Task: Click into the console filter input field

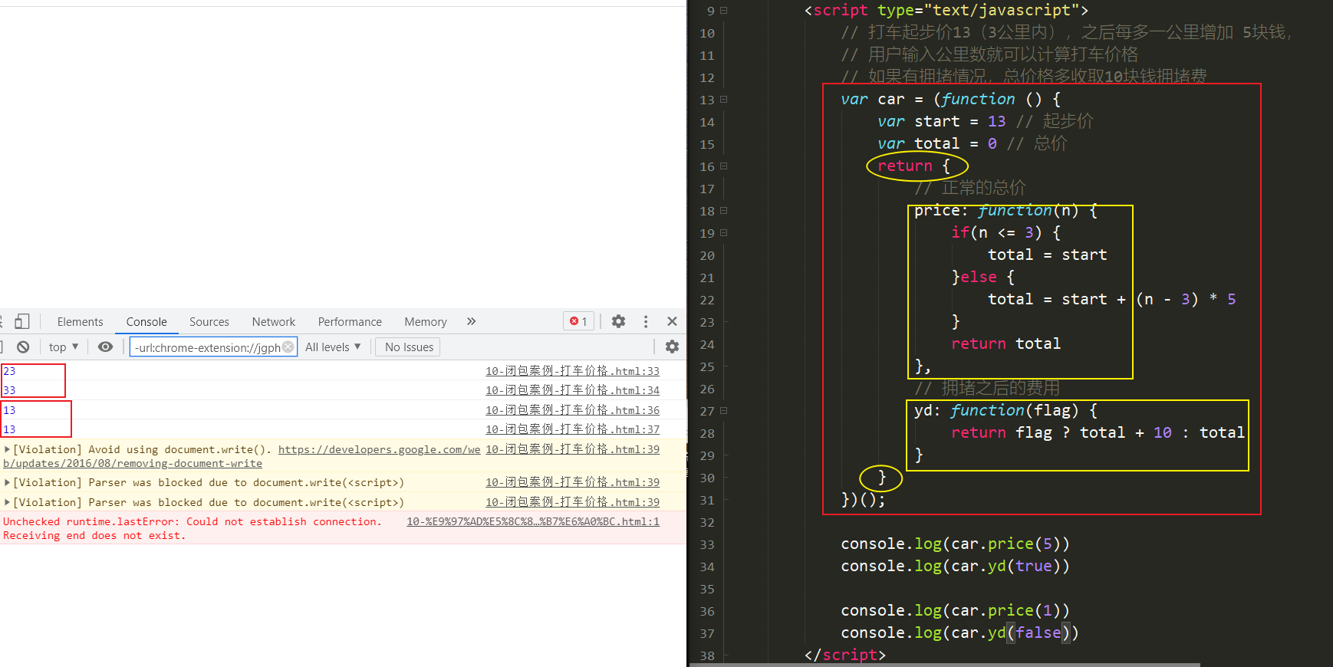Action: pyautogui.click(x=213, y=347)
